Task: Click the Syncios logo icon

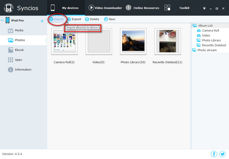Action: (x=9, y=8)
